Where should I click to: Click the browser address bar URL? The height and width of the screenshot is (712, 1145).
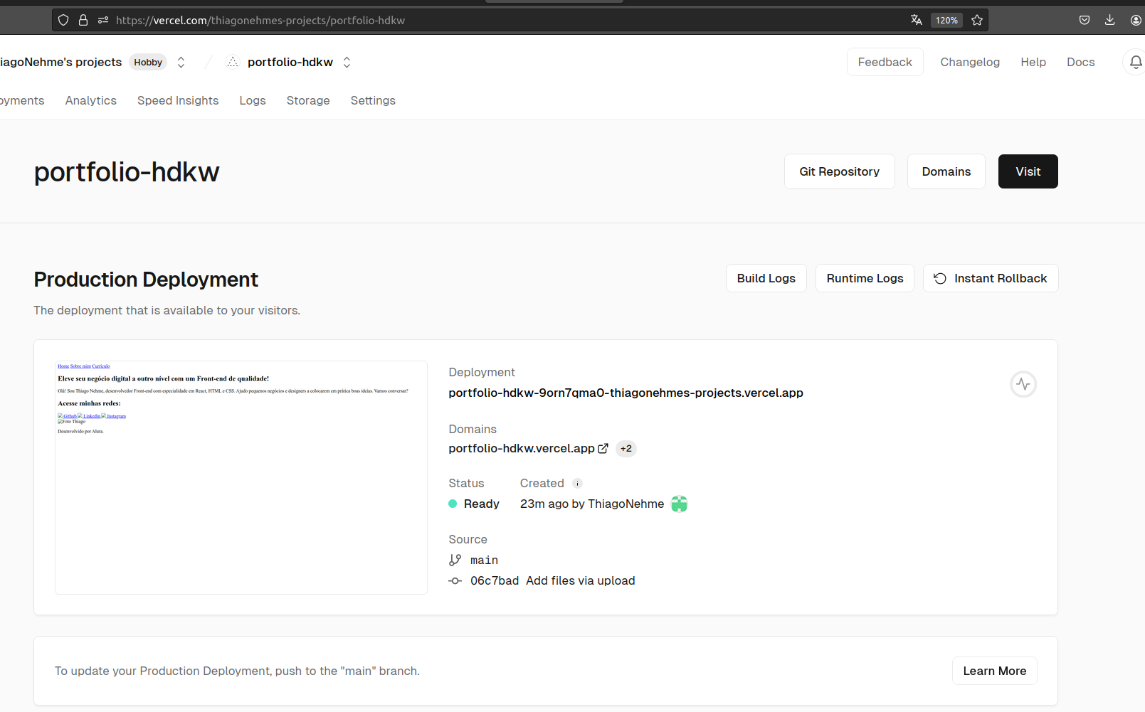(260, 20)
